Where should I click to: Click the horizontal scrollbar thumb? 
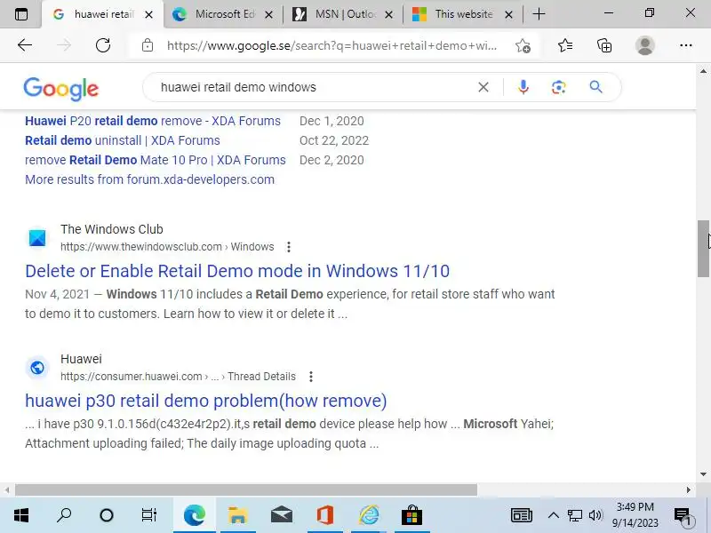246,490
